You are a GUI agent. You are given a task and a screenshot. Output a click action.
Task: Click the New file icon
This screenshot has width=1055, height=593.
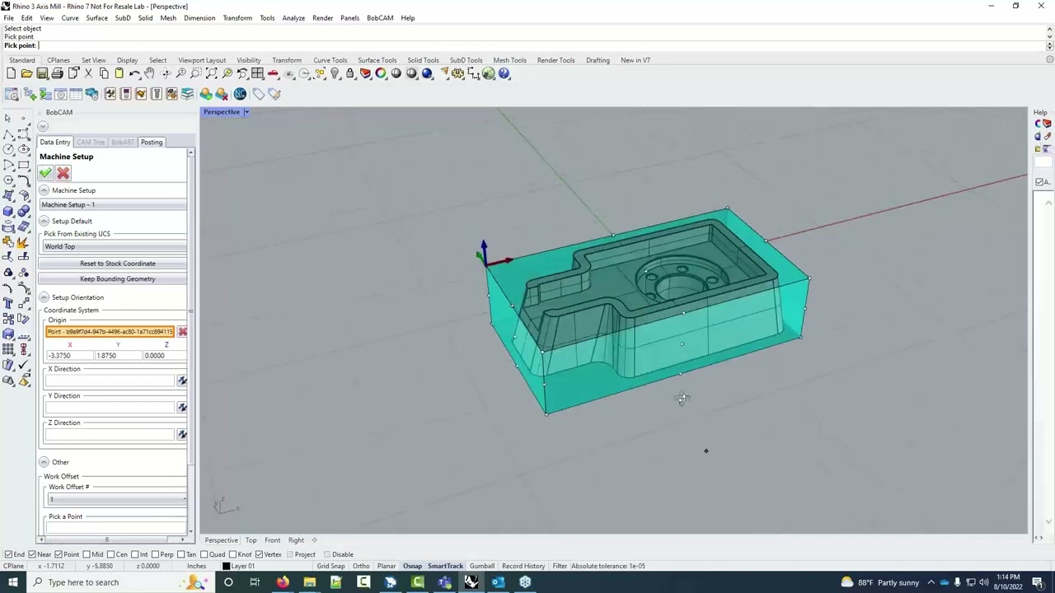[11, 73]
